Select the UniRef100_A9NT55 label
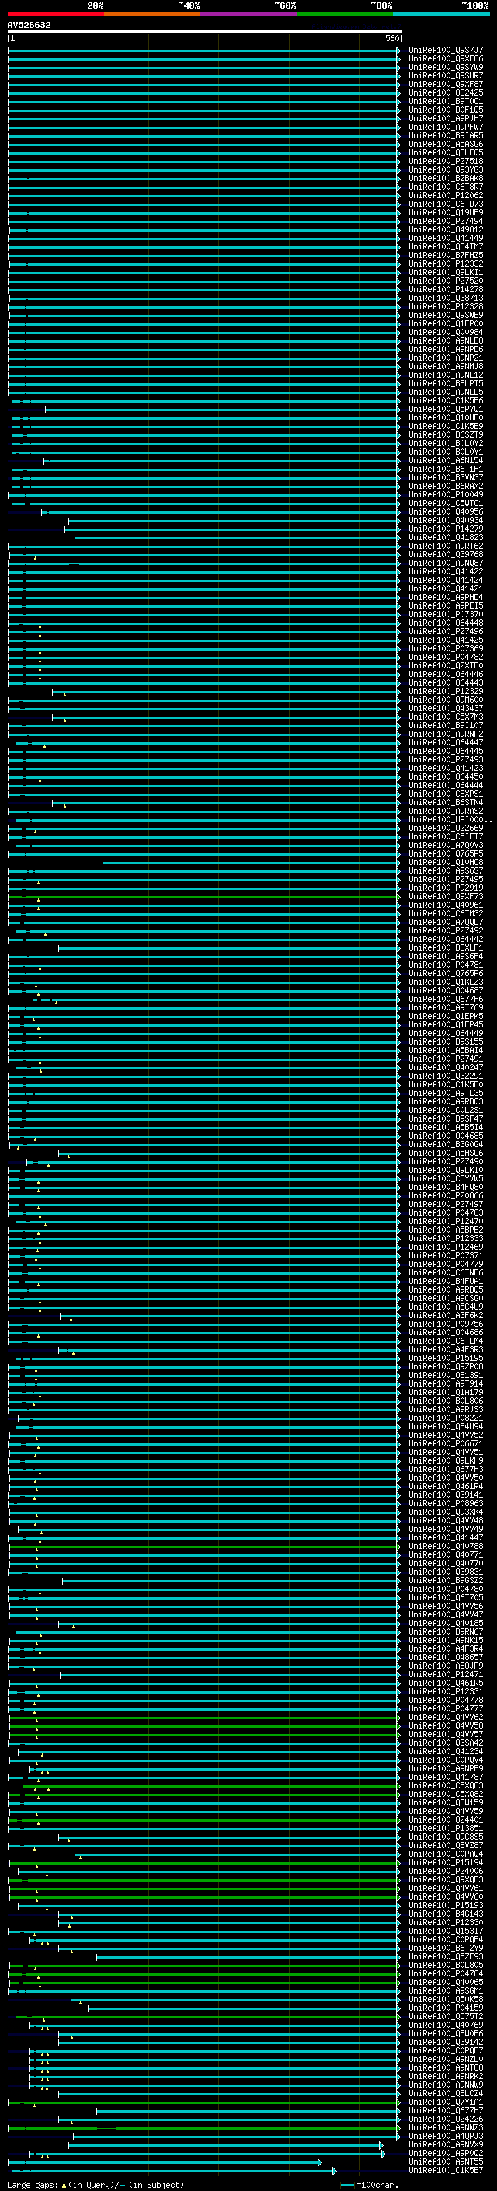The height and width of the screenshot is (2191, 497). (x=446, y=2161)
